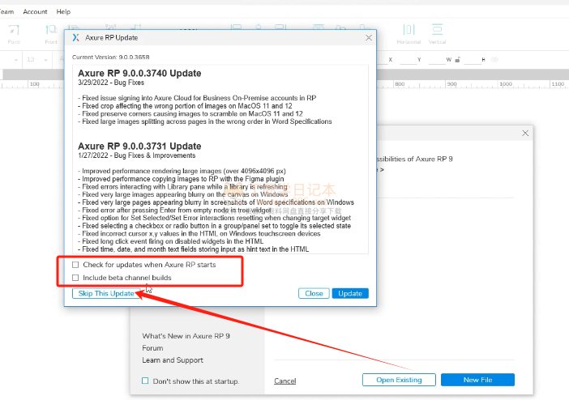Click the Vertical distribute icon
Screen dimensions: 569x400
coord(437,30)
